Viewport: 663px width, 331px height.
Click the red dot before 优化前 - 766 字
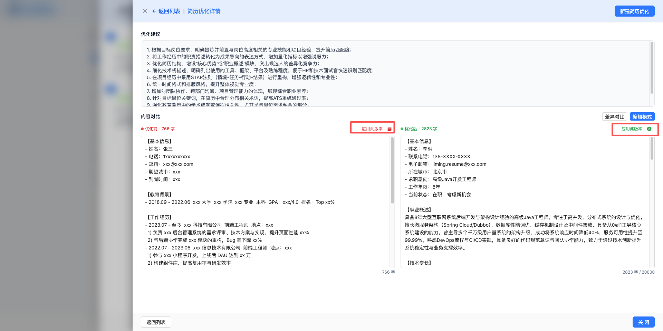point(142,129)
